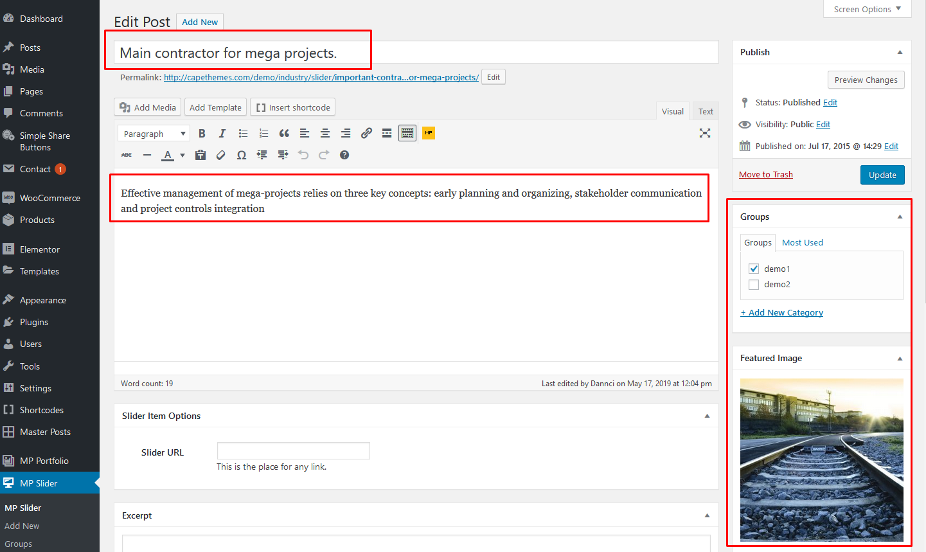
Task: Open distraction-free fullscreen editor mode
Action: click(705, 133)
